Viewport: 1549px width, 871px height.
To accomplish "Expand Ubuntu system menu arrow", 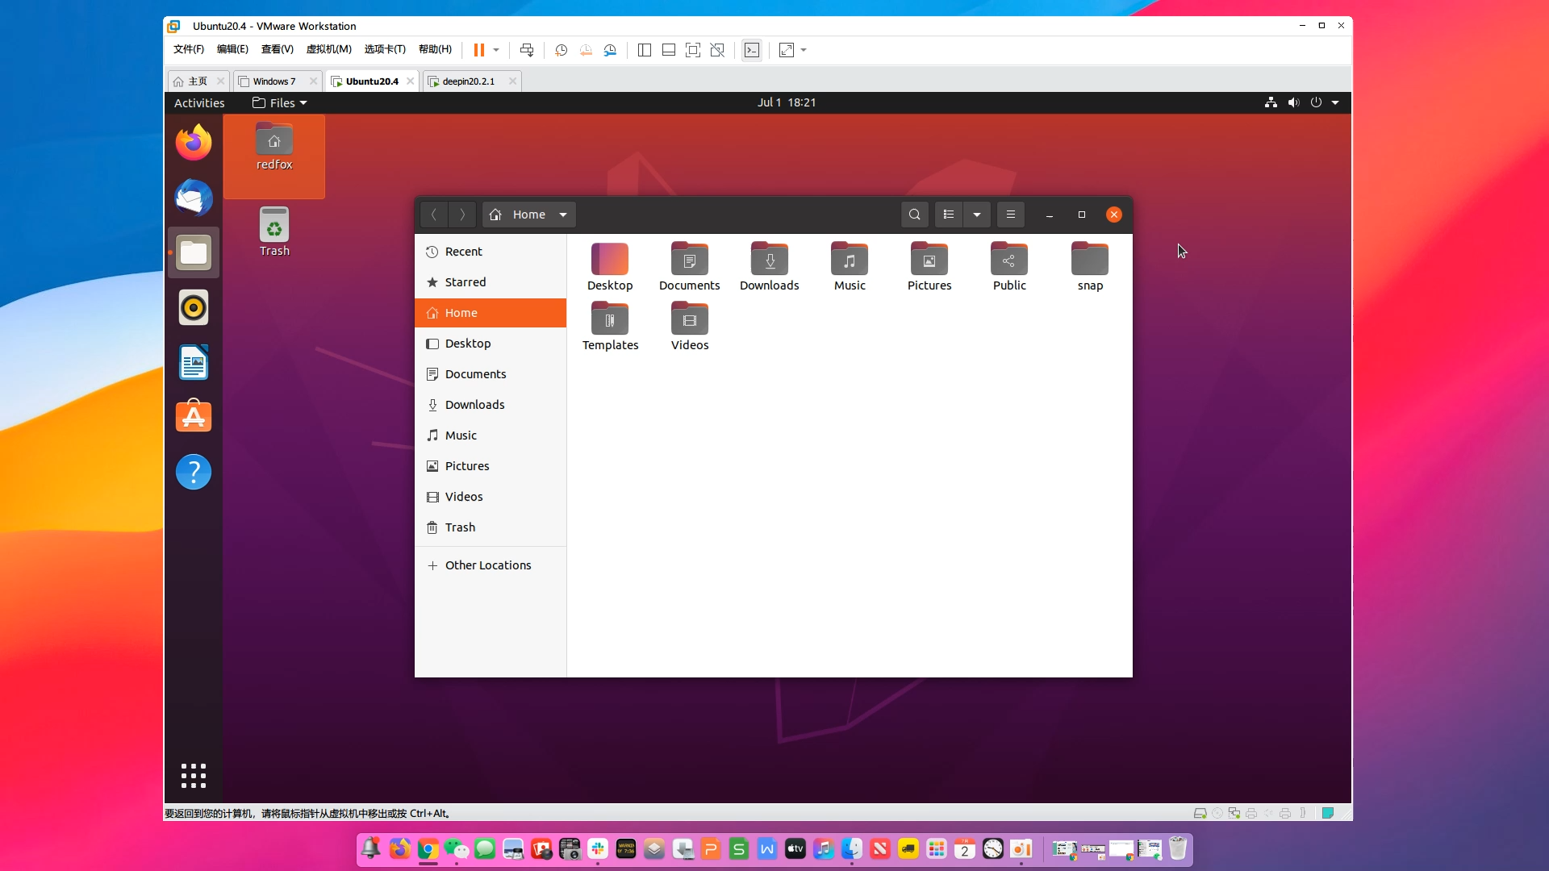I will (1335, 102).
